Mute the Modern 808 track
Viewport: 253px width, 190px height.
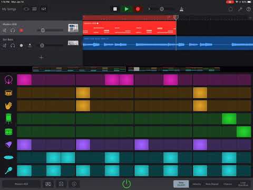pyautogui.click(x=5, y=31)
